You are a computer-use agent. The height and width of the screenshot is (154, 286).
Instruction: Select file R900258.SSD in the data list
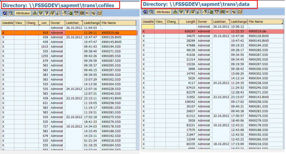click(x=258, y=102)
